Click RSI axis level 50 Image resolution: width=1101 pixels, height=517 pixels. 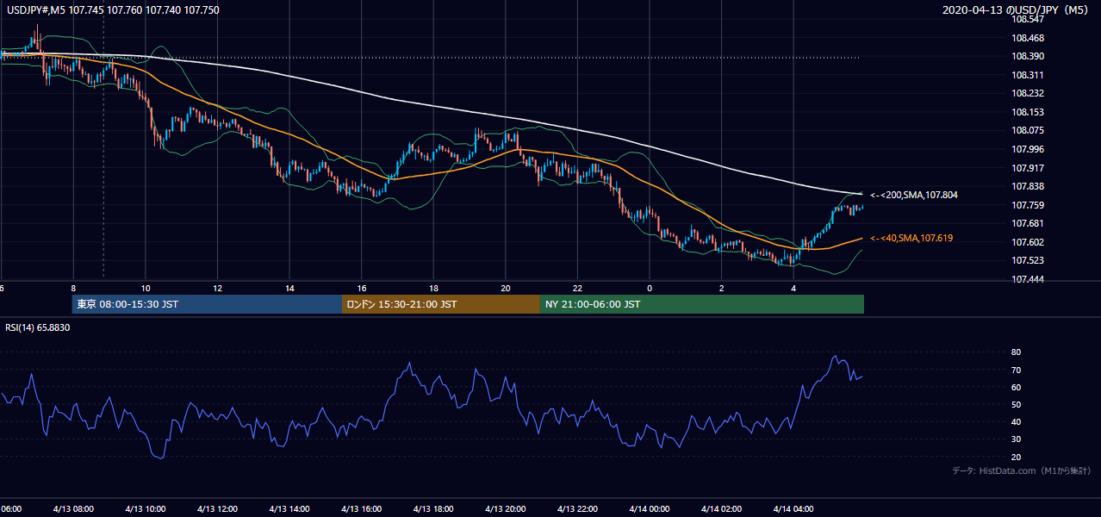pos(1016,405)
